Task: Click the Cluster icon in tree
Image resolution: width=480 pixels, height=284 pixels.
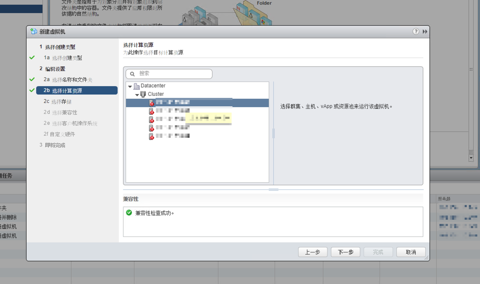Action: (144, 94)
